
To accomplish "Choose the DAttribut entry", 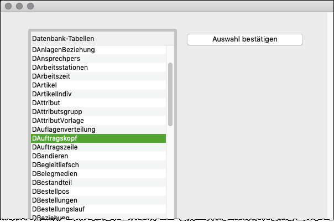I will point(46,102).
